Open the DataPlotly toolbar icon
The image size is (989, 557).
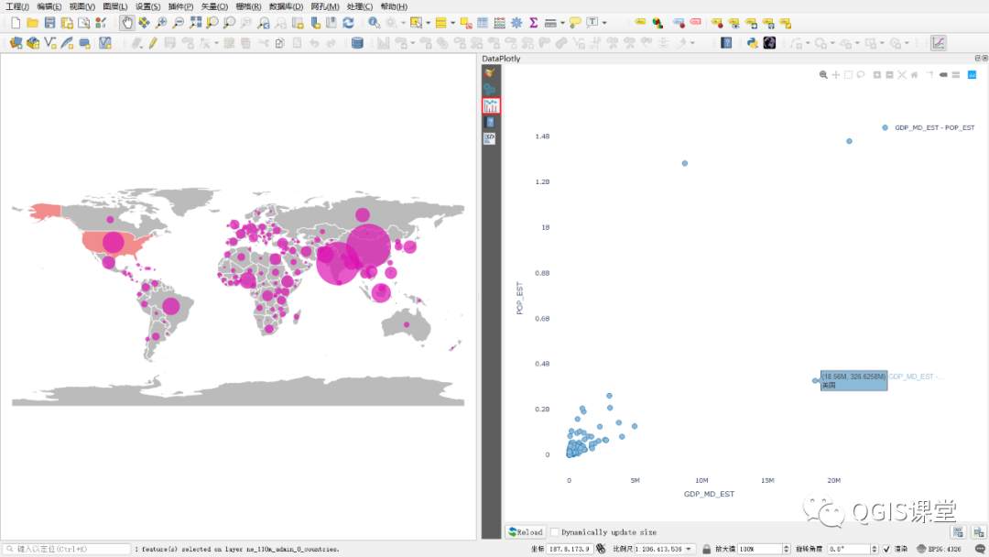tap(939, 43)
